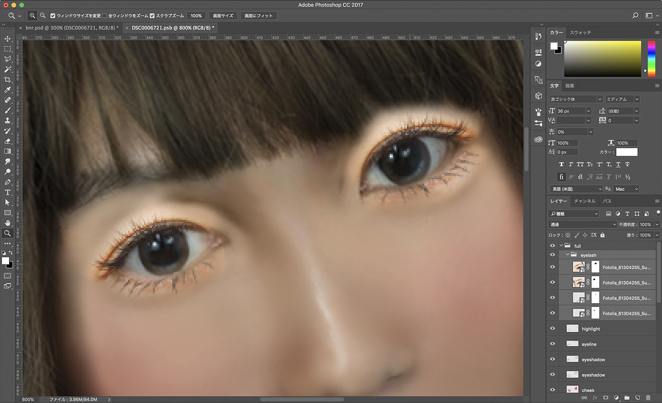Screen dimensions: 662x403
Task: Open the Adjustments panel circle icon
Action: (538, 64)
